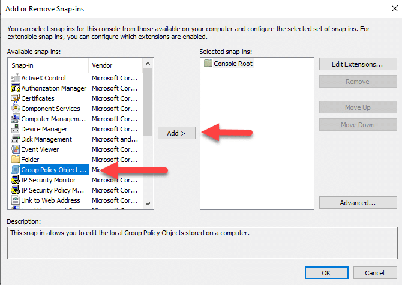402x285 pixels.
Task: Click the snap-in list scroll up arrow
Action: click(x=148, y=64)
